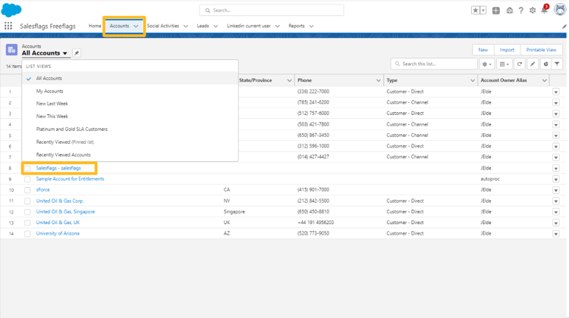Pin the All Accounts list view
This screenshot has height=318, width=569.
(x=77, y=53)
